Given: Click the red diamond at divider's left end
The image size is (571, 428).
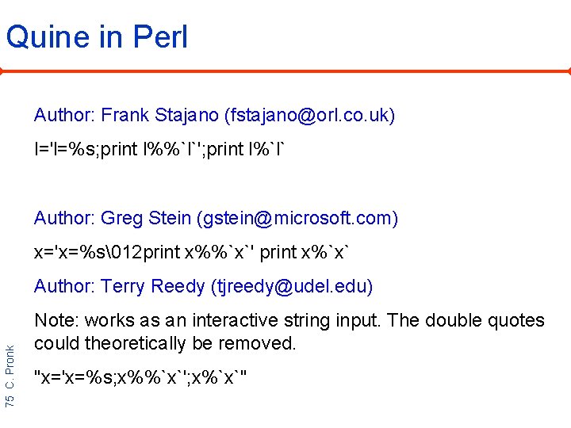Looking at the screenshot, I should pos(2,71).
